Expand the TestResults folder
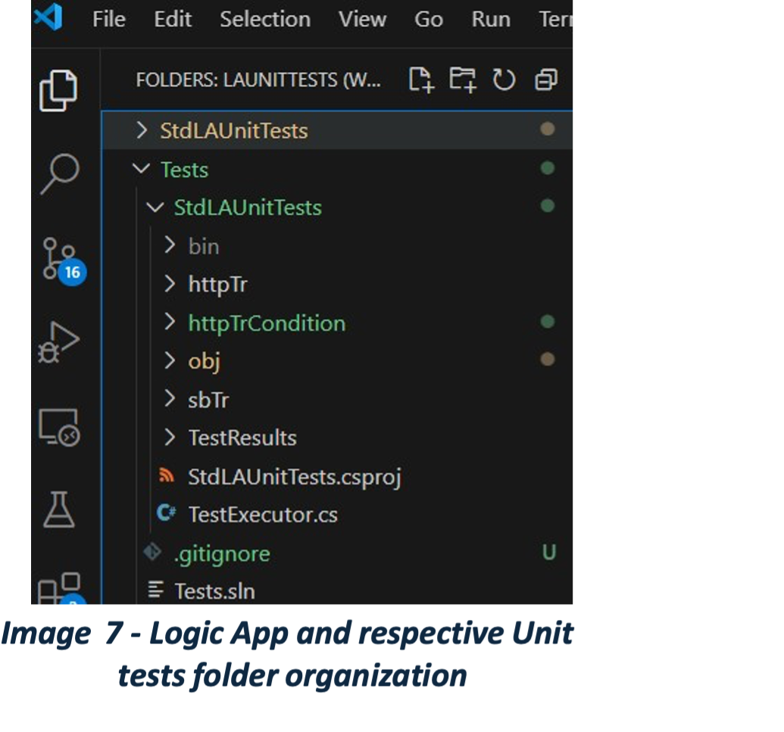The image size is (784, 732). click(x=242, y=438)
